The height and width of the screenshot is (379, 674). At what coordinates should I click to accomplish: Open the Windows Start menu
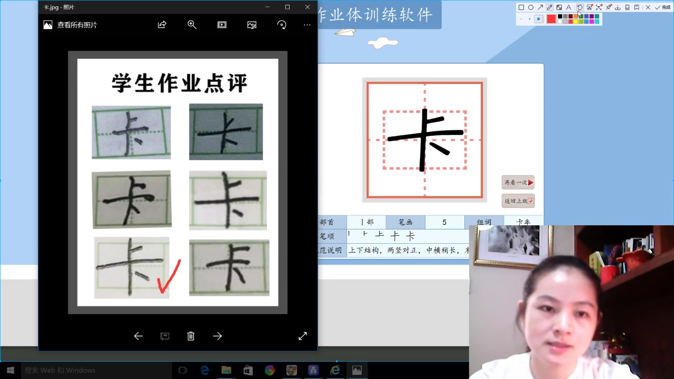click(10, 370)
